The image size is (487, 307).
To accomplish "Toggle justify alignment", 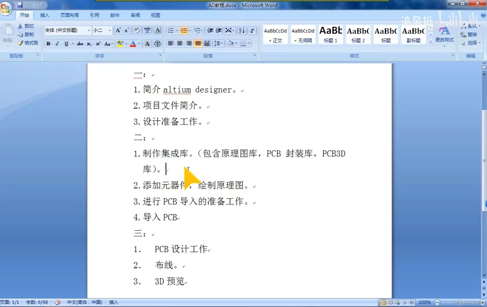I will [x=198, y=43].
